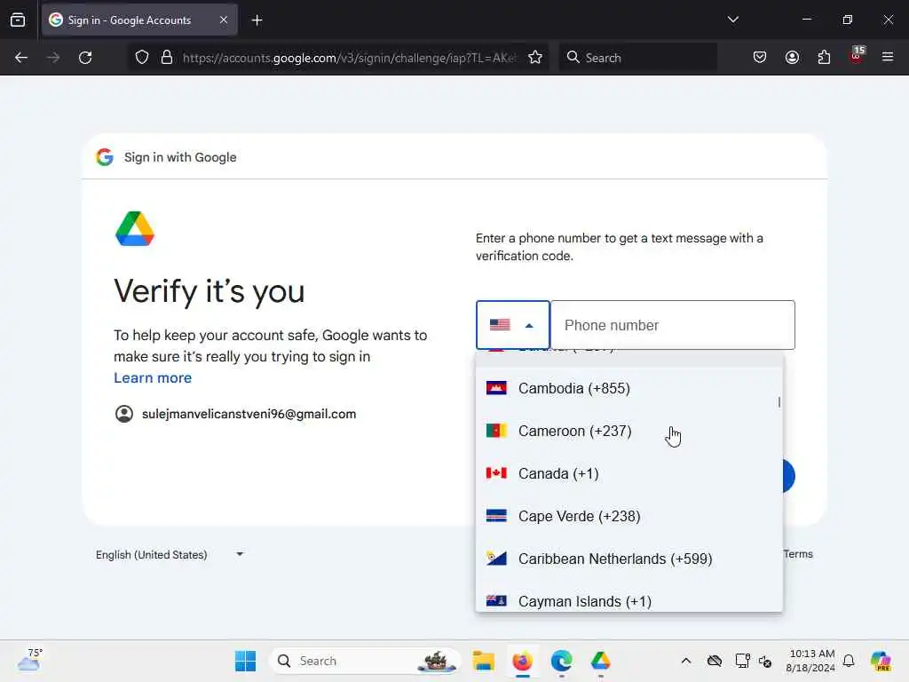The height and width of the screenshot is (682, 909).
Task: Click the Sign in with Google header text
Action: [x=180, y=157]
